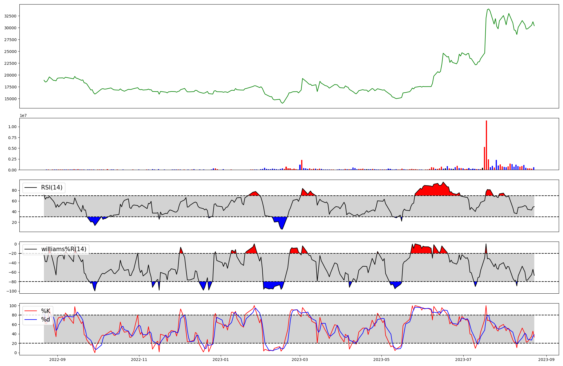Viewport: 563px width, 366px height.
Task: Click the 2023-09 x-axis date label
Action: 546,360
